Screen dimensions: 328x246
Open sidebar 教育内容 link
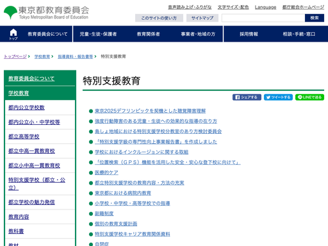pyautogui.click(x=19, y=217)
